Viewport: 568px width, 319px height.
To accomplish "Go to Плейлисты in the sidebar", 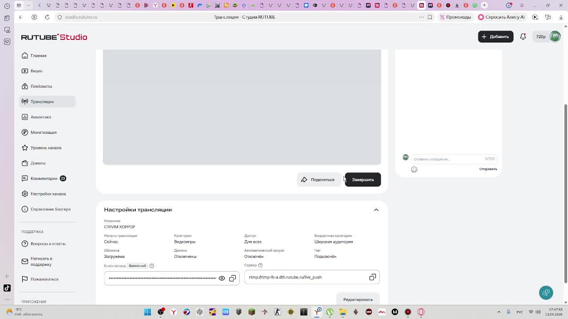I will tap(47, 86).
